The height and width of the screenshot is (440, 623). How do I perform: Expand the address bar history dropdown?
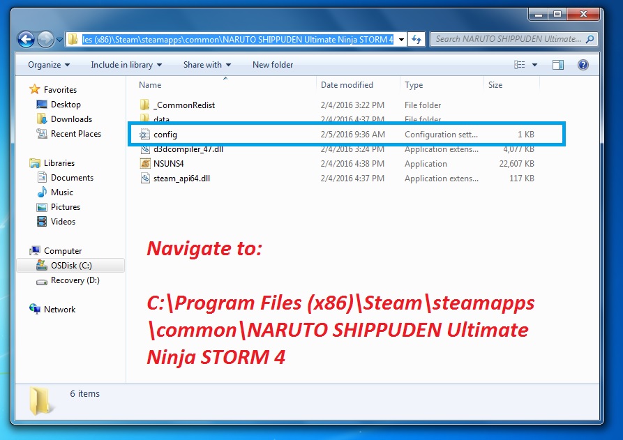401,39
